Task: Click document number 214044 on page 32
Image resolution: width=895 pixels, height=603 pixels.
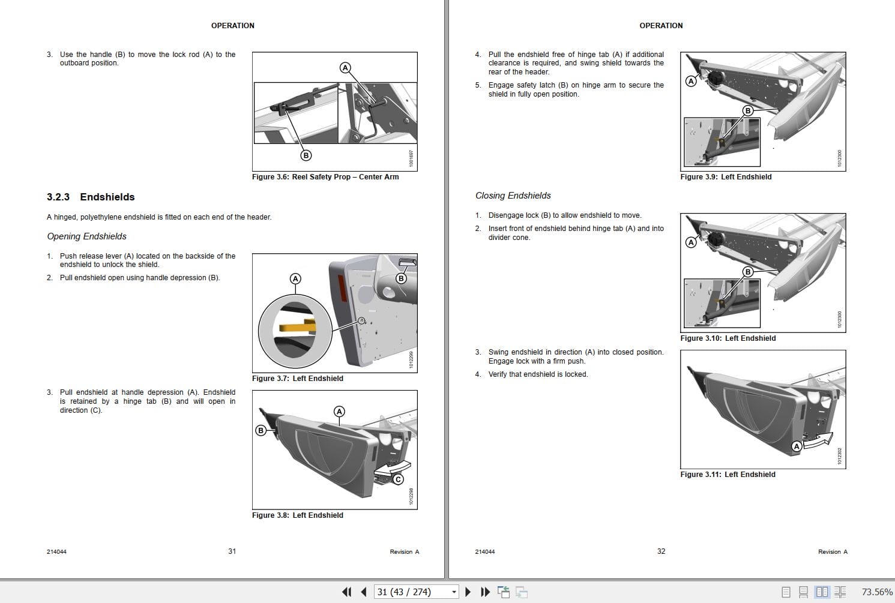Action: click(484, 552)
